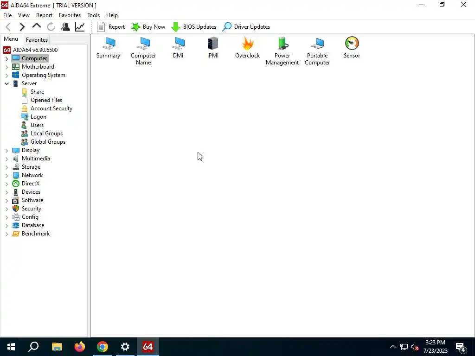The image size is (475, 356).
Task: Open File Explorer from taskbar
Action: point(57,347)
